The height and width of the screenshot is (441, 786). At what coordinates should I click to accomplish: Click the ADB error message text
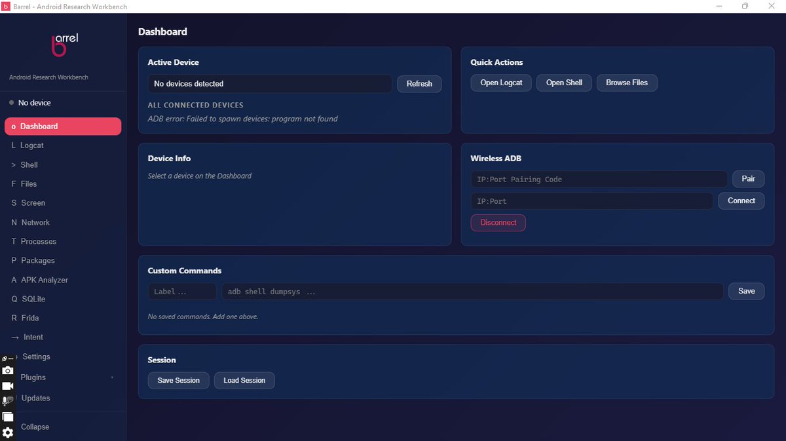tap(243, 119)
